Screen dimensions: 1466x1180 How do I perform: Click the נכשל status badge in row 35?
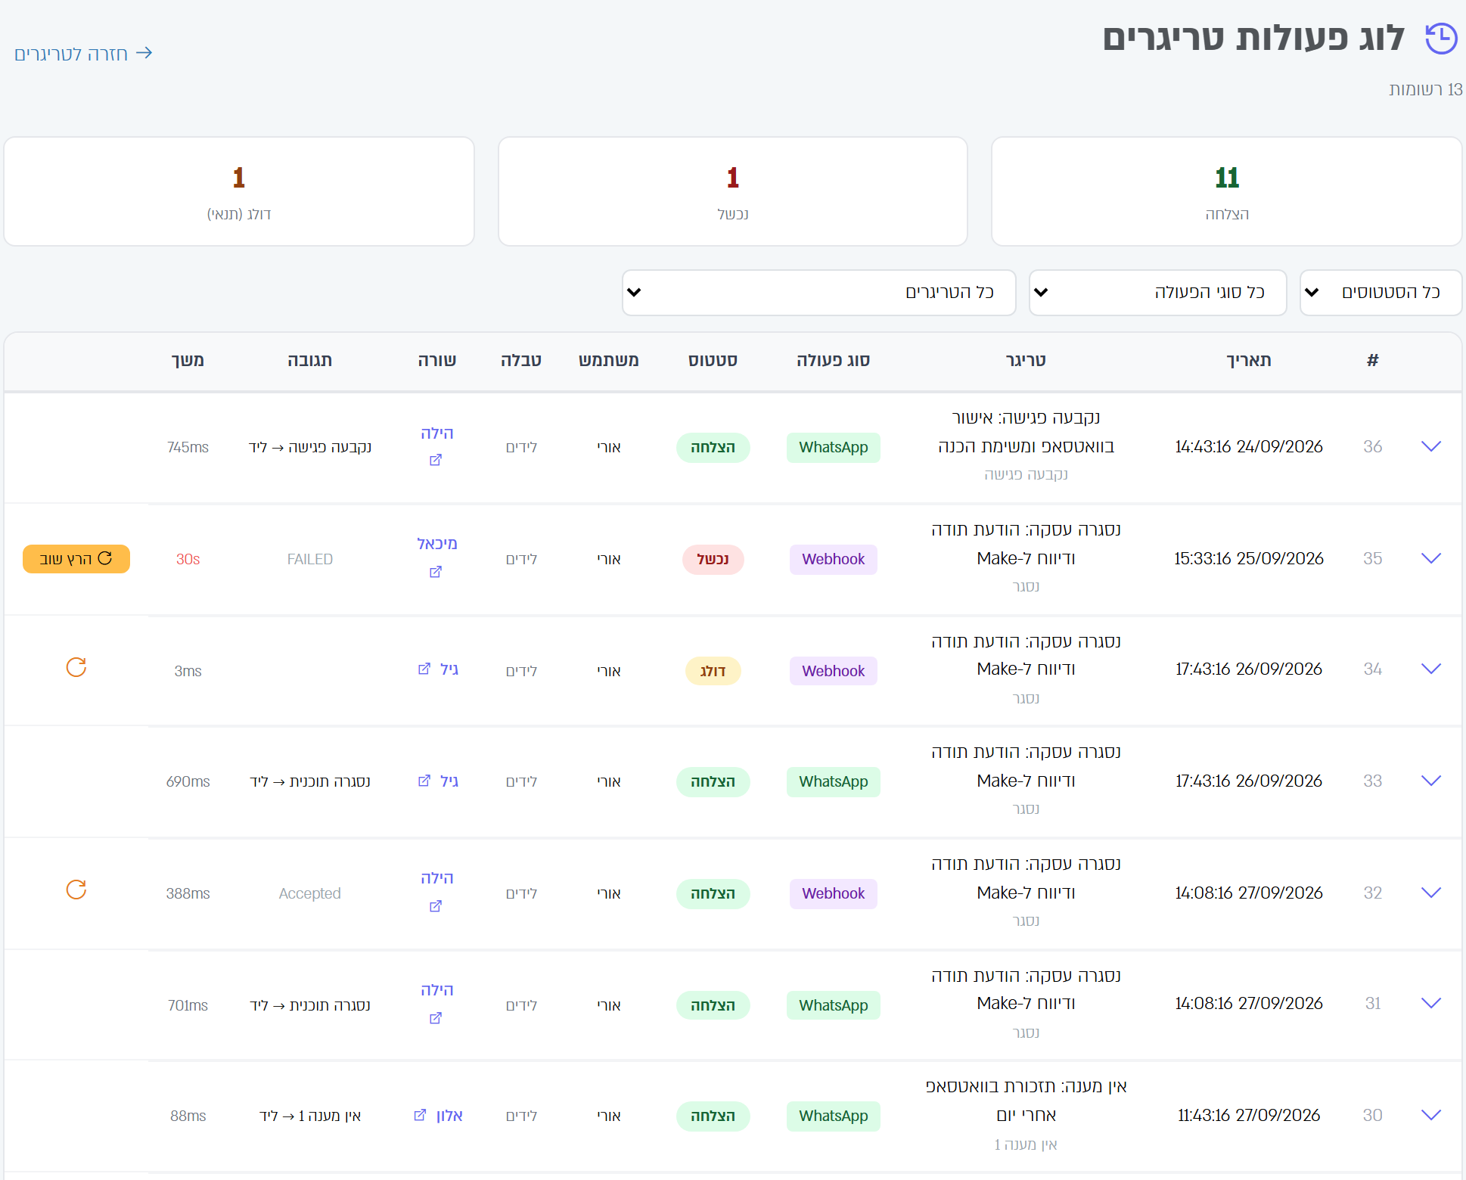pyautogui.click(x=713, y=559)
